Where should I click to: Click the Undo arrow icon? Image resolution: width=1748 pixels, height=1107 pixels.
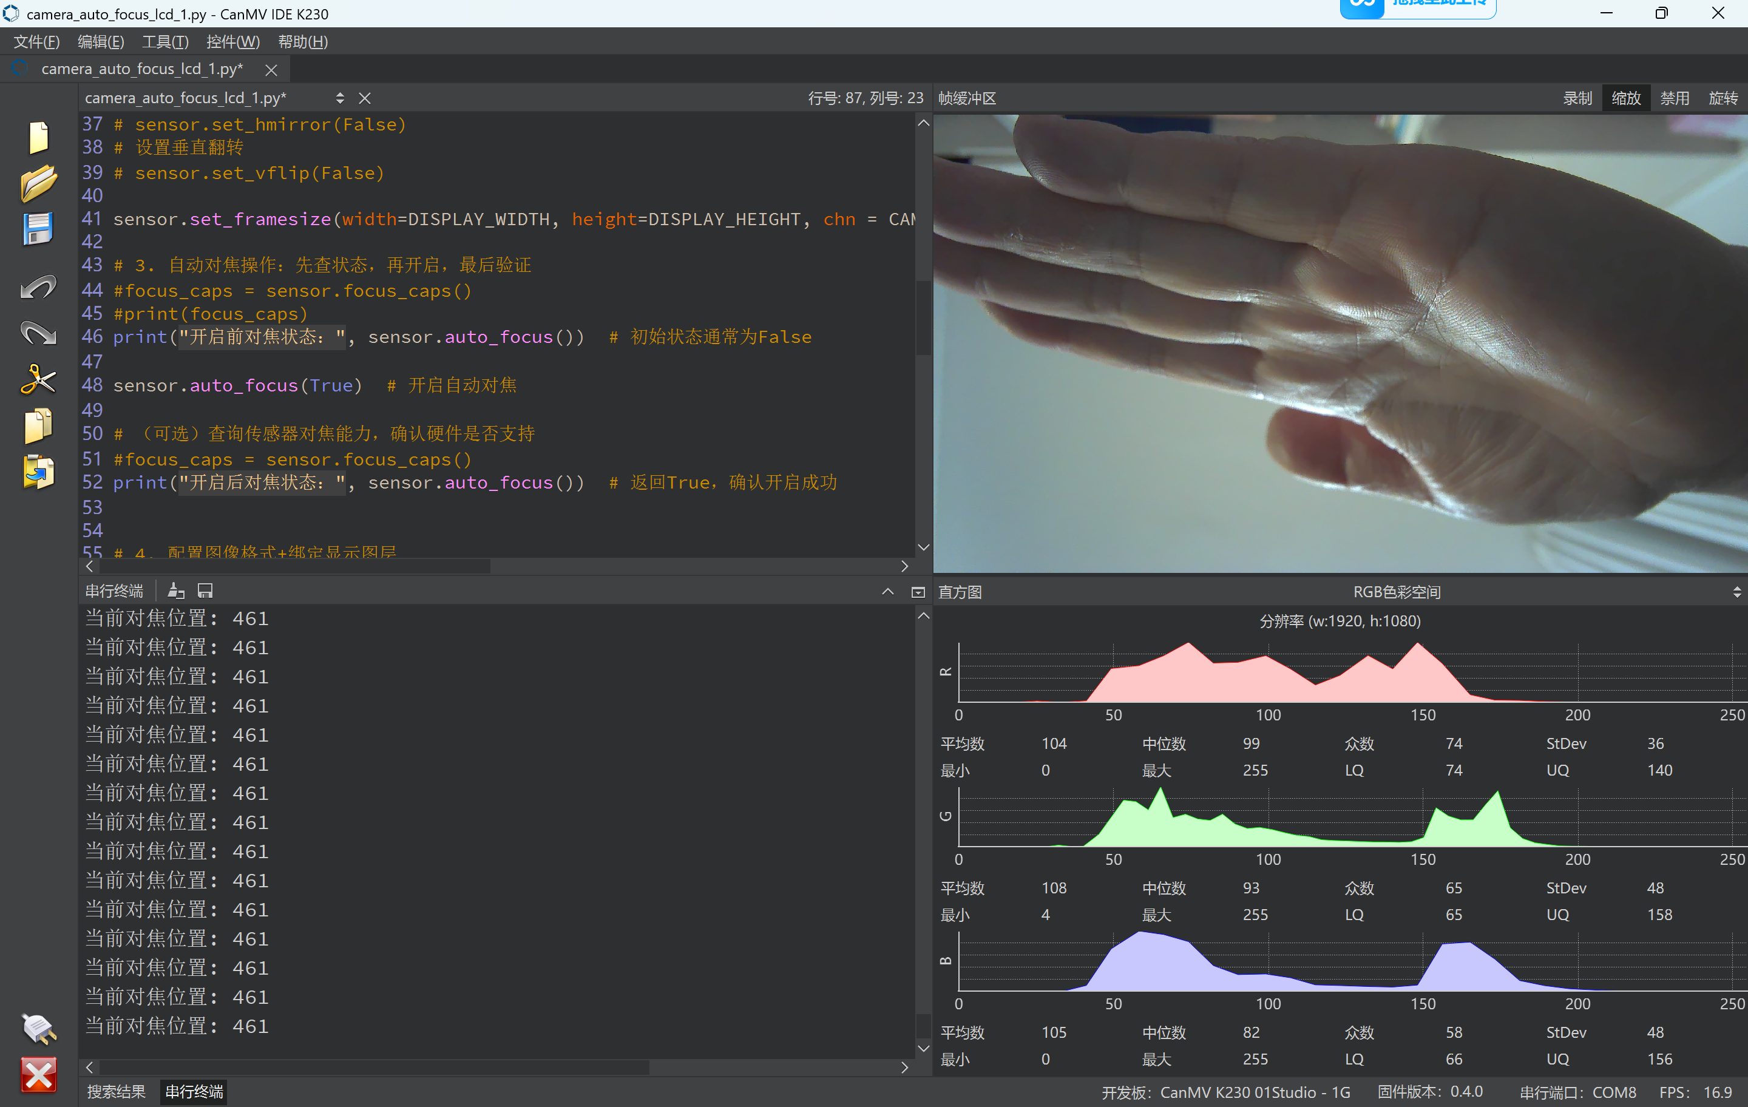38,288
